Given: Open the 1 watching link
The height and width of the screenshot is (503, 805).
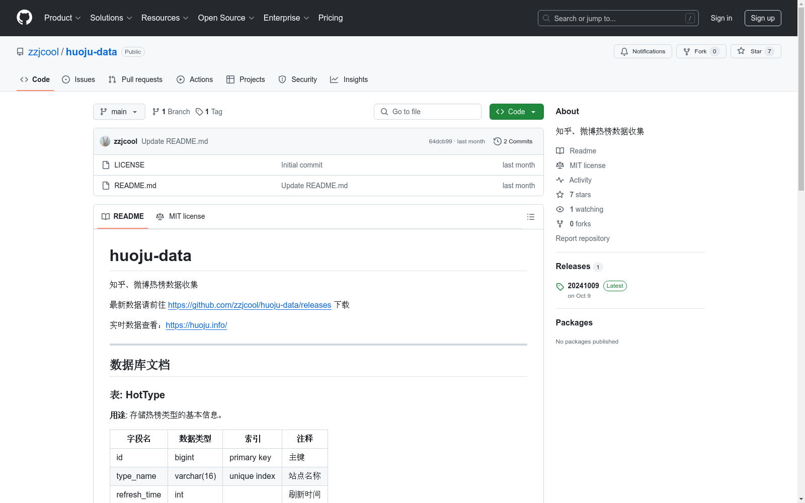Looking at the screenshot, I should [586, 209].
